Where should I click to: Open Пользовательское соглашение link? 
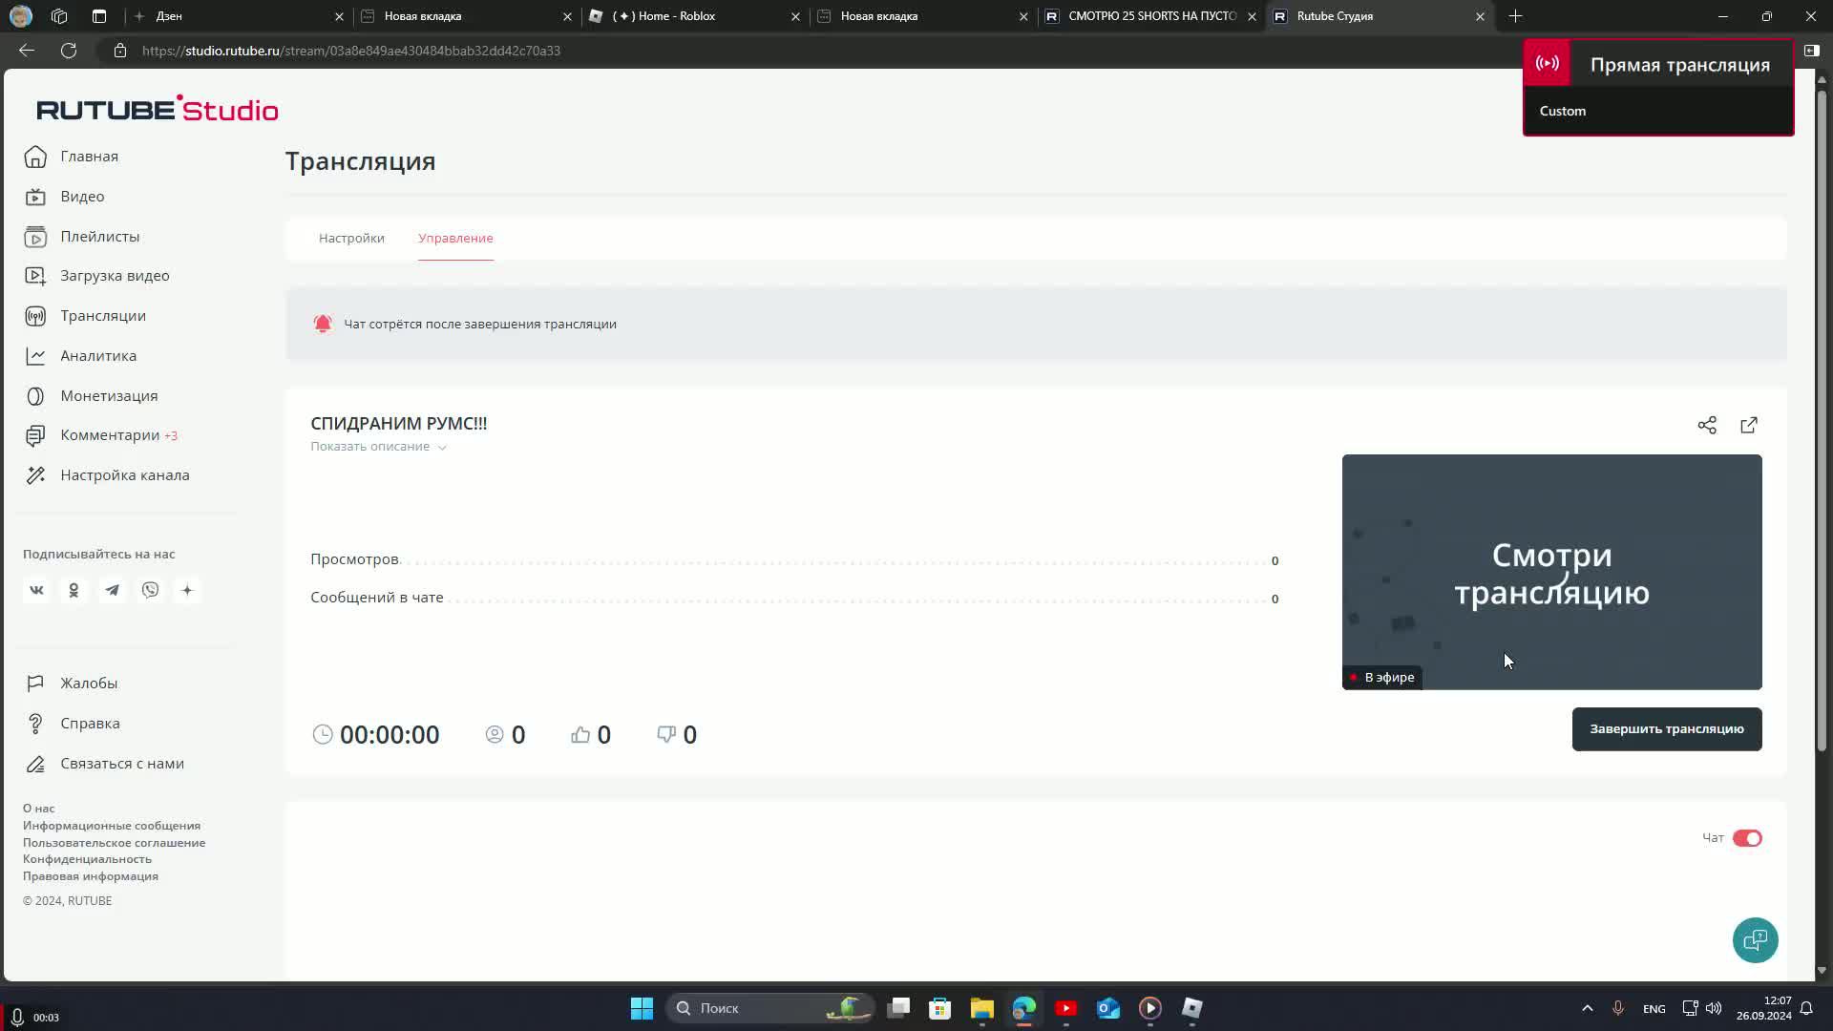point(114,843)
